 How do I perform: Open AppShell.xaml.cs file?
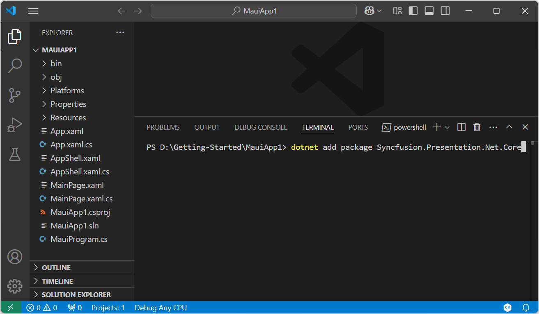click(x=82, y=172)
